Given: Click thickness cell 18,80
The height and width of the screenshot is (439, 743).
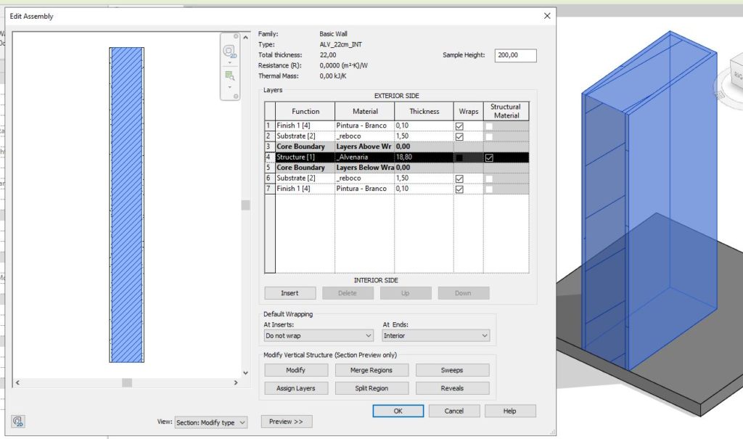Looking at the screenshot, I should (424, 157).
